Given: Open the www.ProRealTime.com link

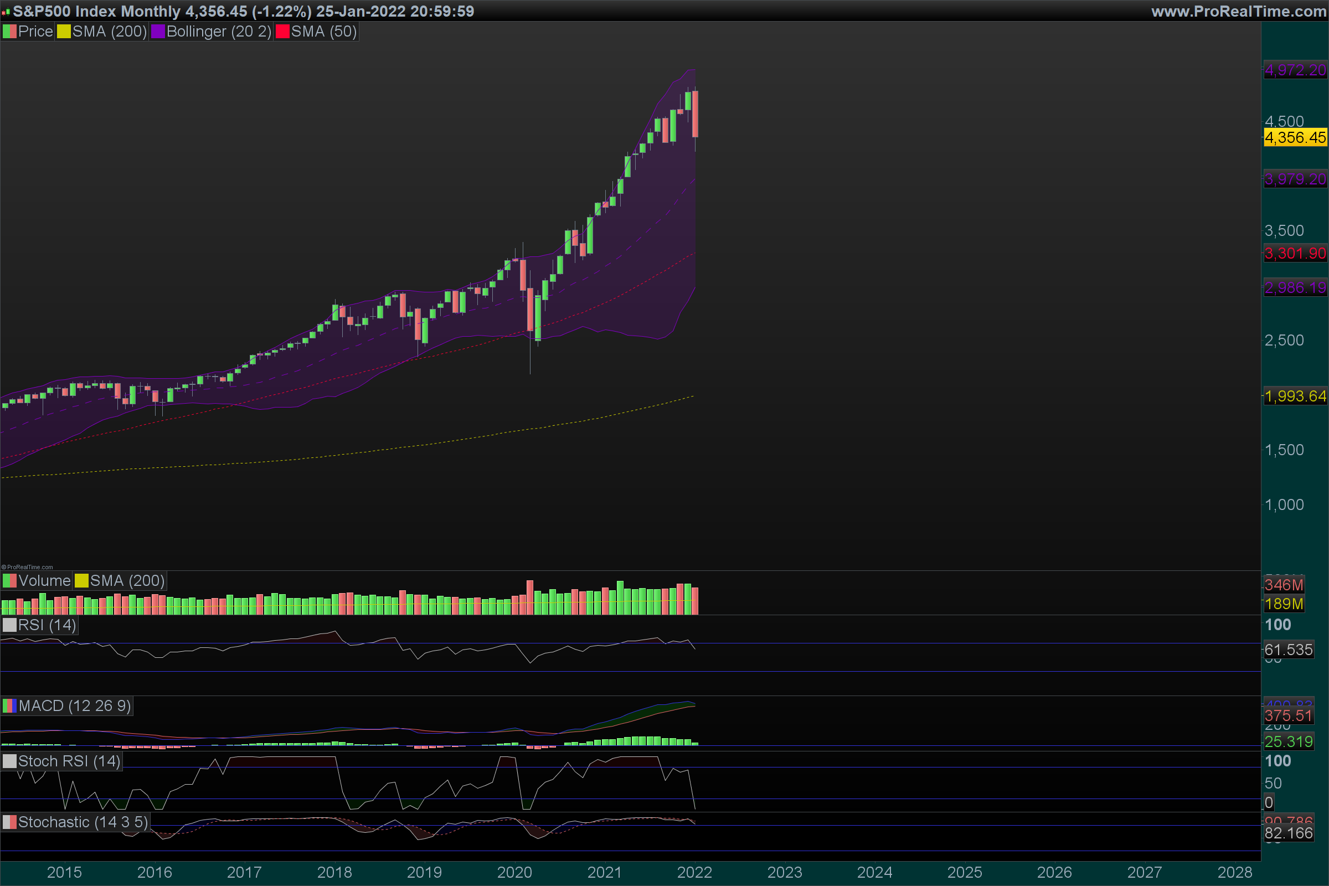Looking at the screenshot, I should pyautogui.click(x=1238, y=11).
